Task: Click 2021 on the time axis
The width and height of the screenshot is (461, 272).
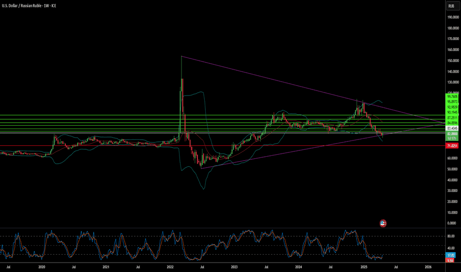Action: 106,267
